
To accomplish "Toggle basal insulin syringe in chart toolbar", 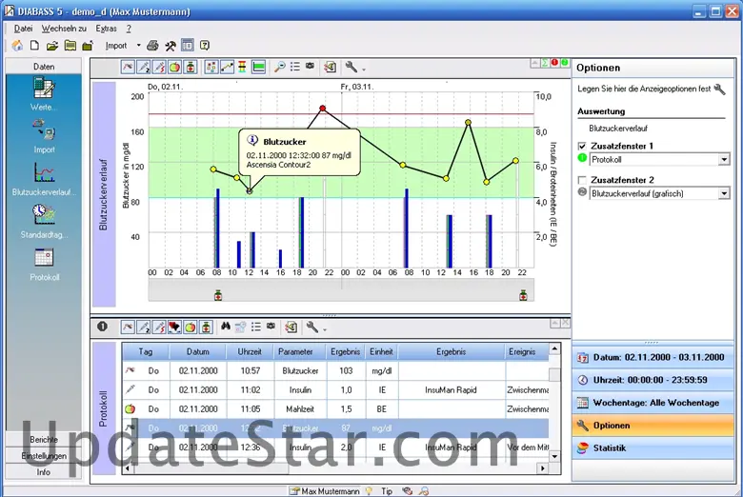I will pos(144,67).
